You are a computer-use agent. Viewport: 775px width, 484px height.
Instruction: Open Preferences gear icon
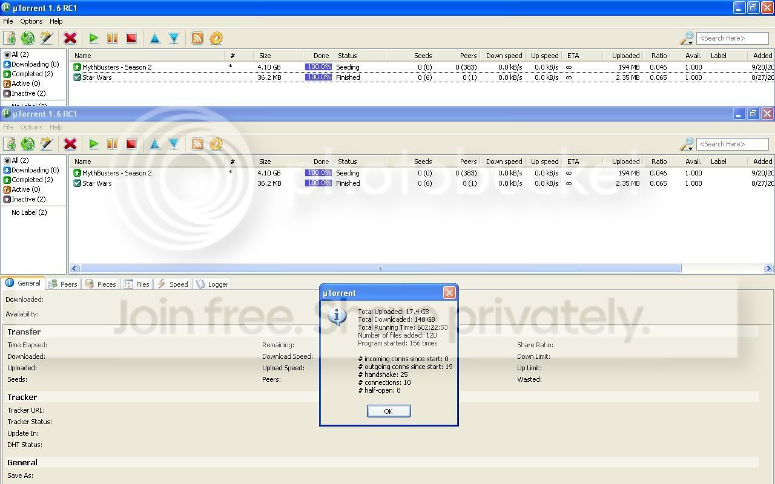216,144
